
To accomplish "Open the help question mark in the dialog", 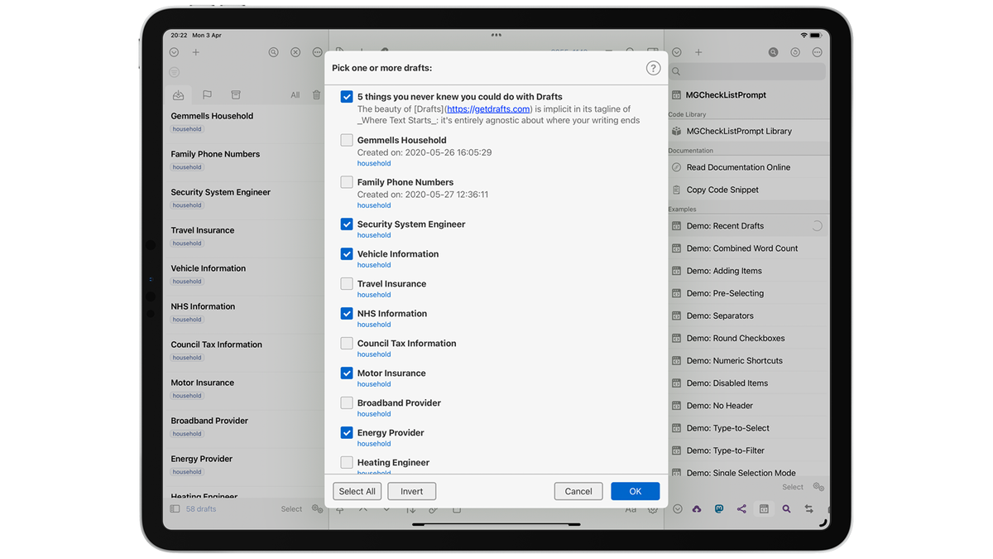I will (653, 68).
